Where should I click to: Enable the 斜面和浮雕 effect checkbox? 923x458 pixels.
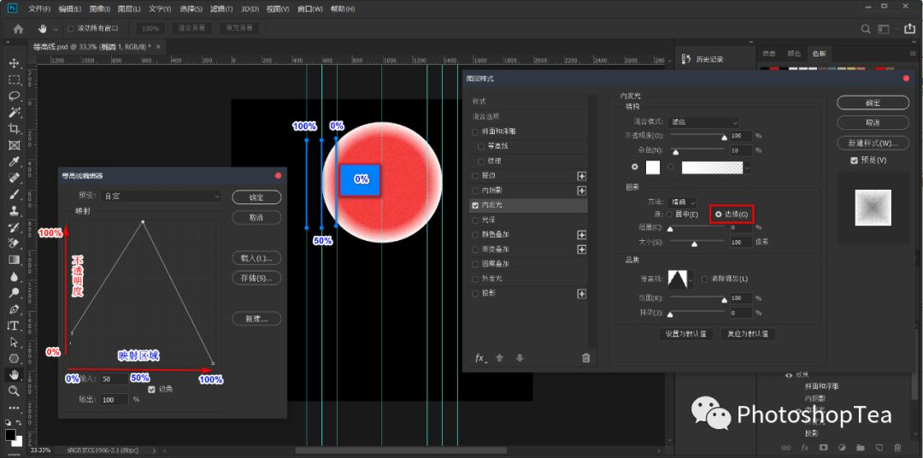tap(476, 132)
